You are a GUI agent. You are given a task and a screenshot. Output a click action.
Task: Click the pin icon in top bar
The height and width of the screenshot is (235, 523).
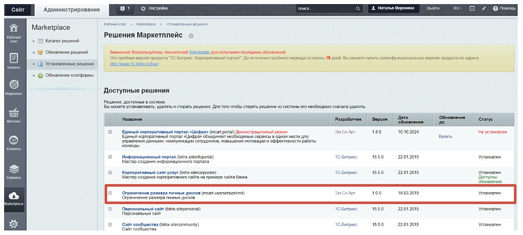tap(483, 9)
